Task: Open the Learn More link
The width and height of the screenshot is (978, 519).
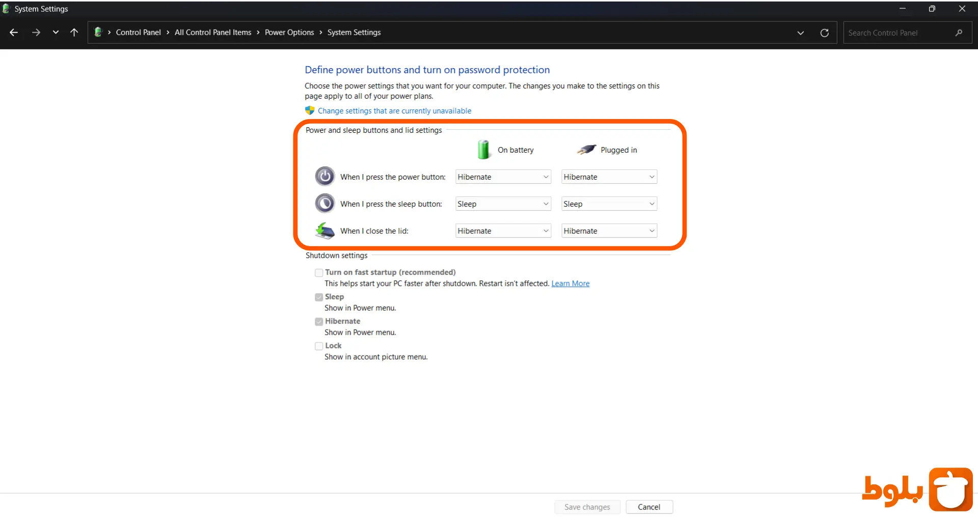Action: click(x=570, y=284)
